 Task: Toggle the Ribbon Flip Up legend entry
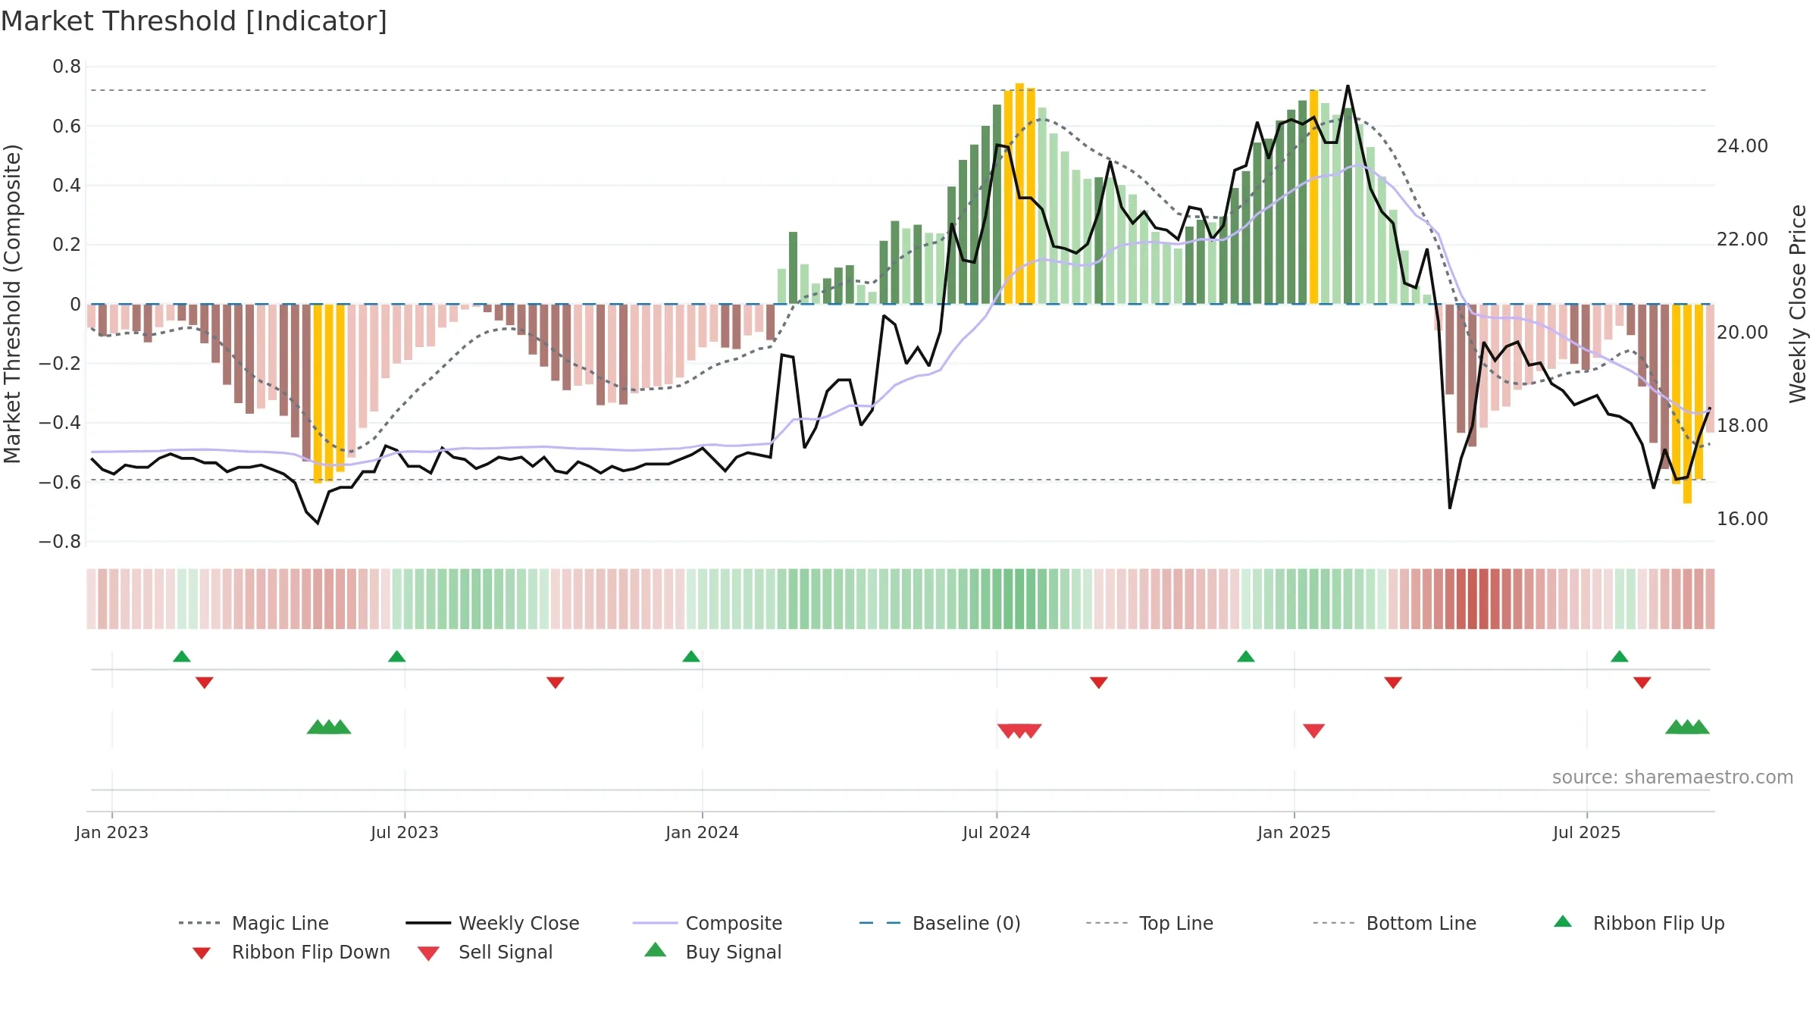[1639, 923]
